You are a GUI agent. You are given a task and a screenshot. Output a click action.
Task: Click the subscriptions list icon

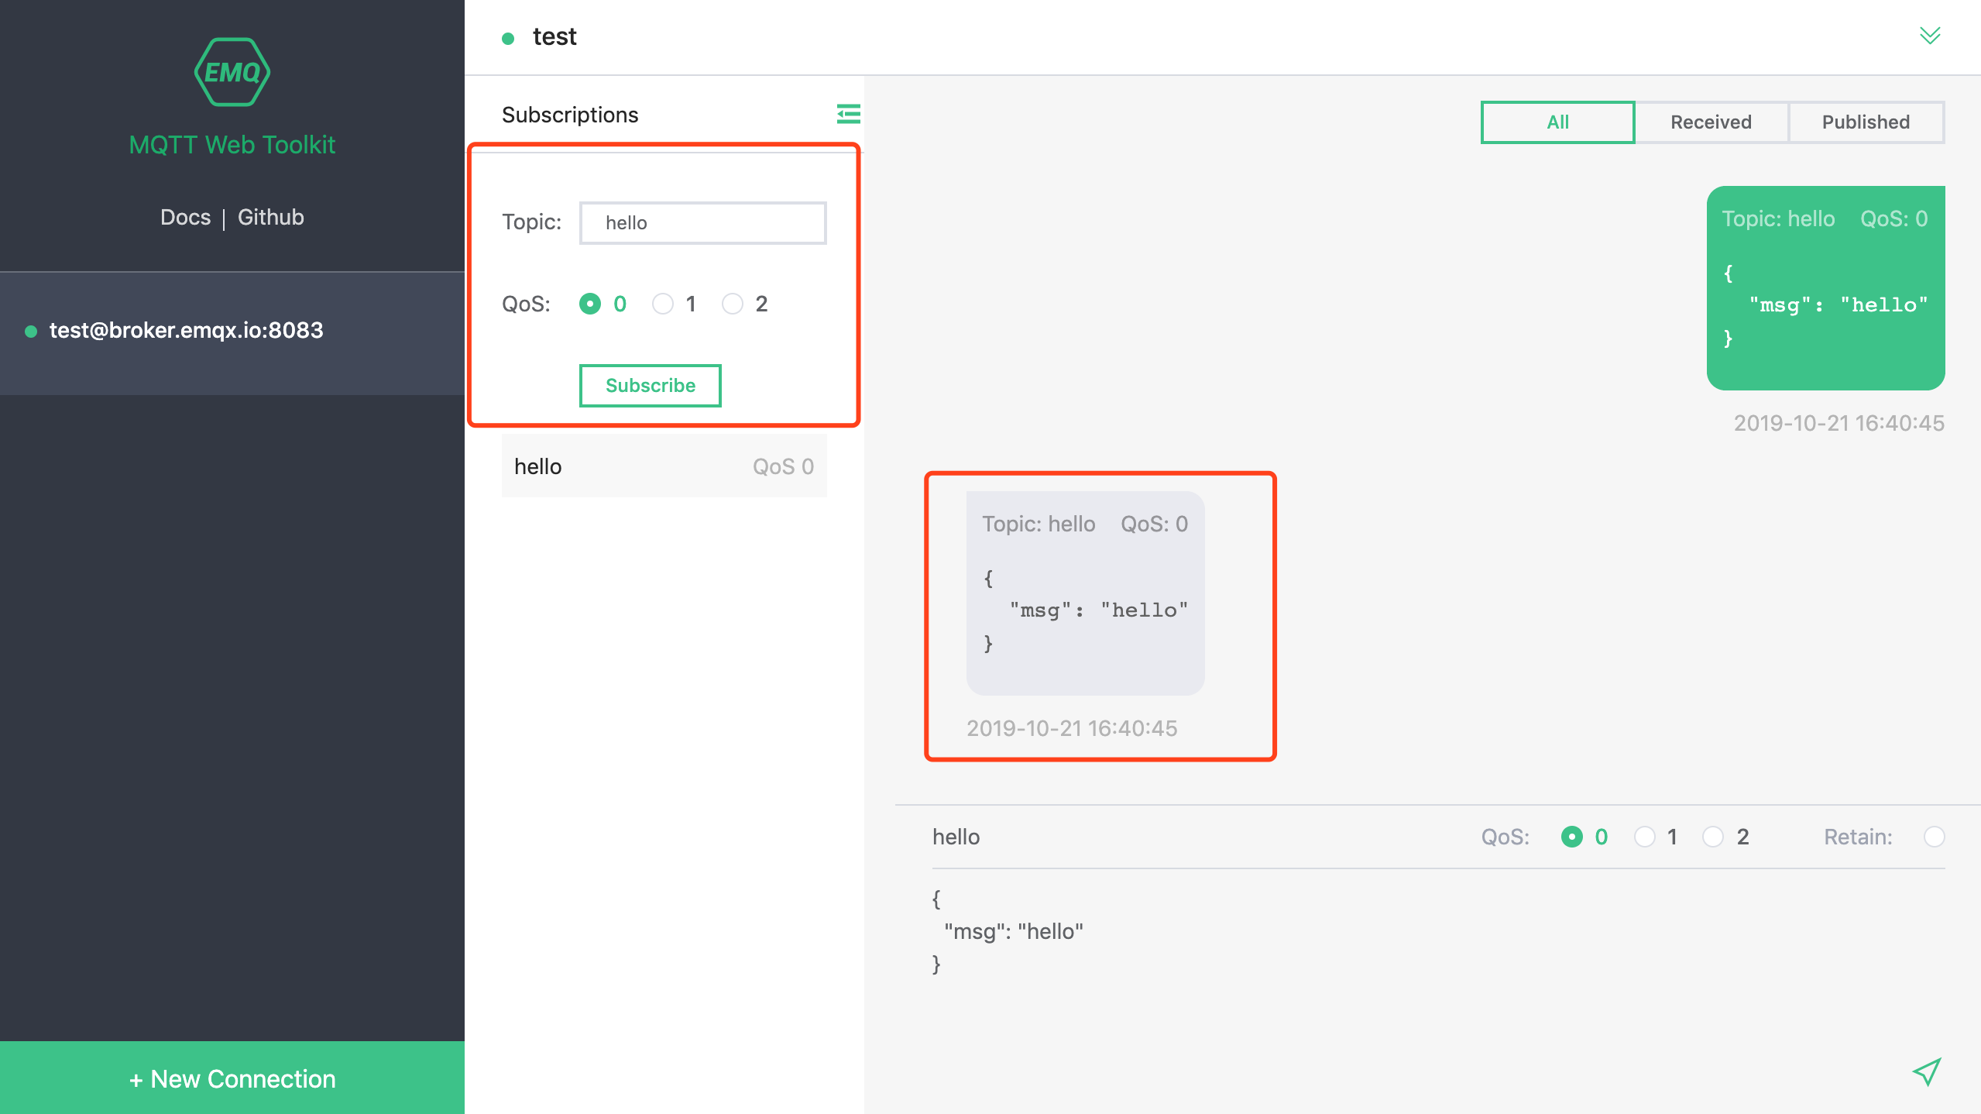pyautogui.click(x=849, y=114)
